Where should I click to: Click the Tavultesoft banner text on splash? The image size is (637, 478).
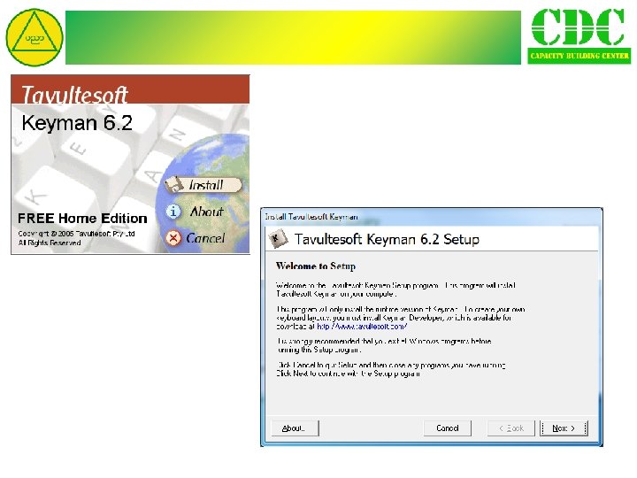coord(74,95)
